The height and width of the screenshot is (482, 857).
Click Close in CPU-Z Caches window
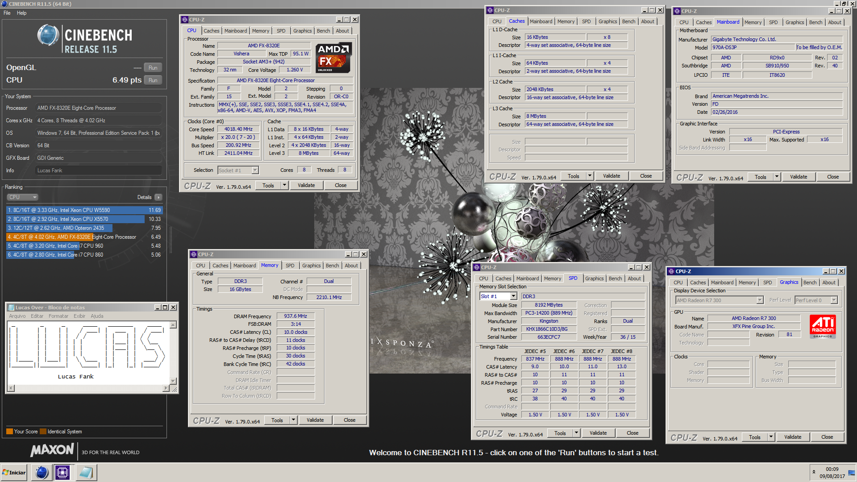click(646, 176)
